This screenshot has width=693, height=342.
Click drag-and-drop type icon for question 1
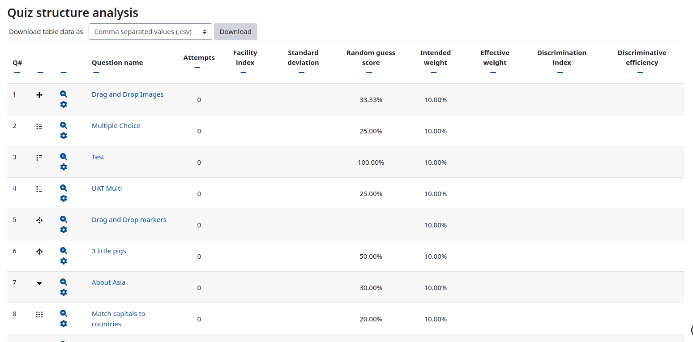point(39,95)
